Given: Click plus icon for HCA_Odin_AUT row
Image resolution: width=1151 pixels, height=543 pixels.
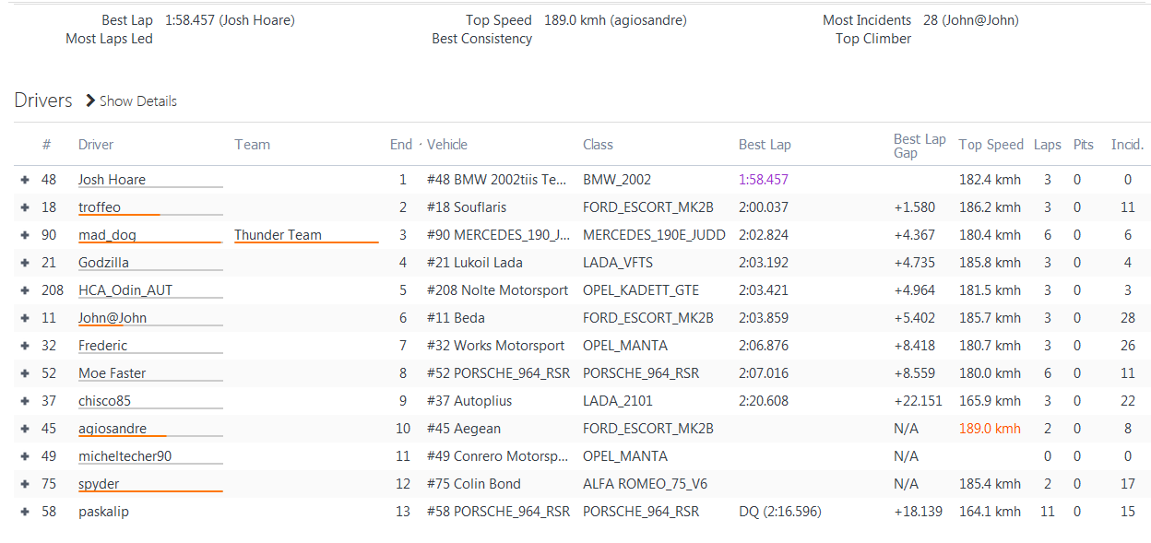Looking at the screenshot, I should 25,290.
